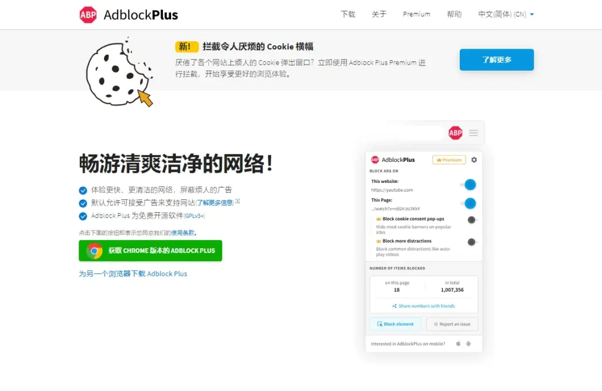This screenshot has width=602, height=391.
Task: Open the Premium navigation item
Action: (417, 14)
